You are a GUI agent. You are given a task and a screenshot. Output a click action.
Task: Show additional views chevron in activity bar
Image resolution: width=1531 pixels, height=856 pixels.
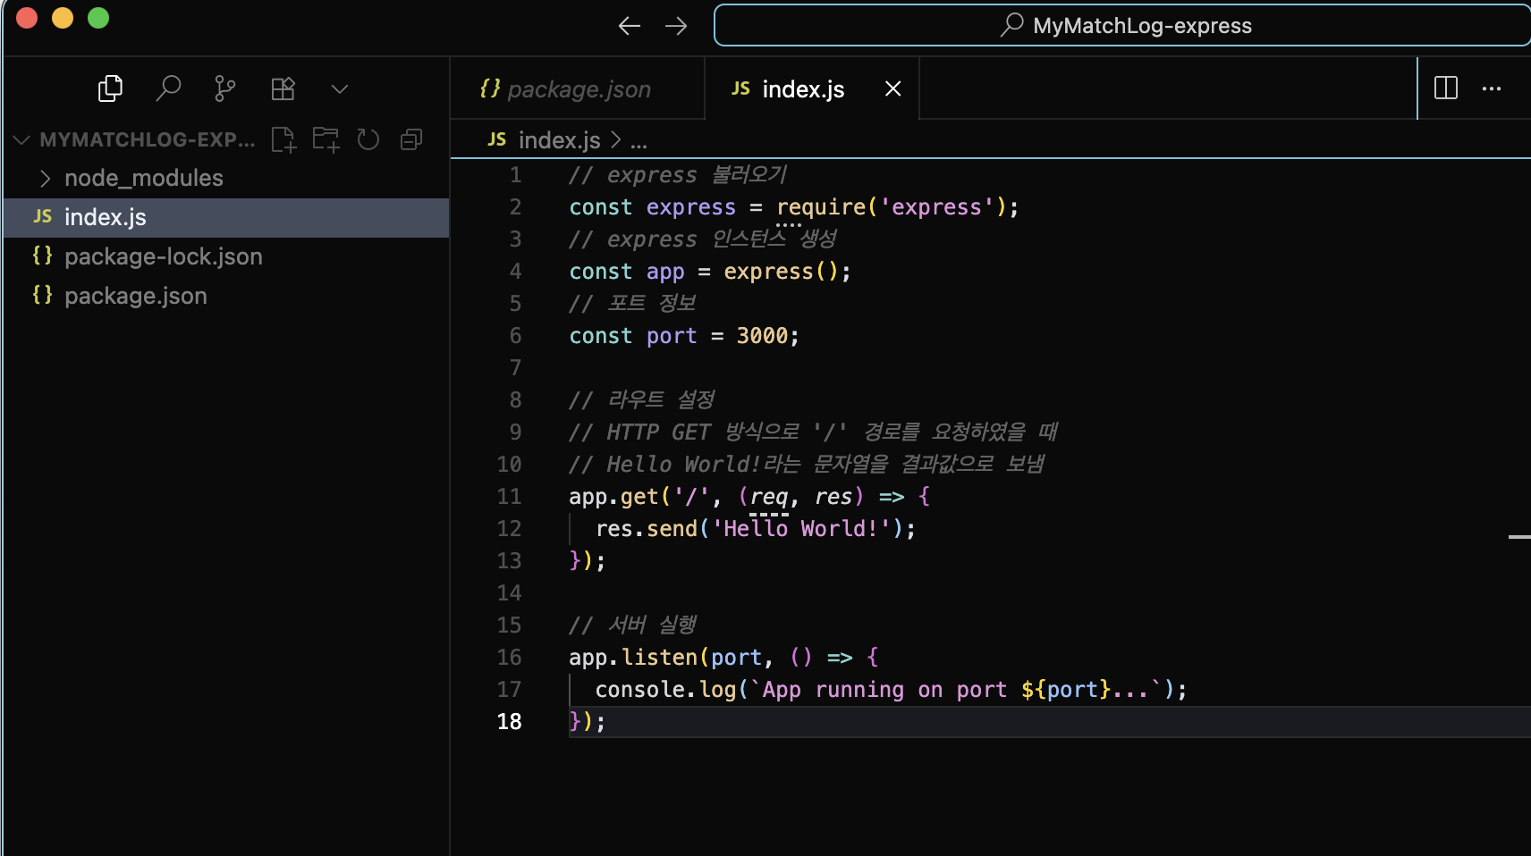click(340, 88)
